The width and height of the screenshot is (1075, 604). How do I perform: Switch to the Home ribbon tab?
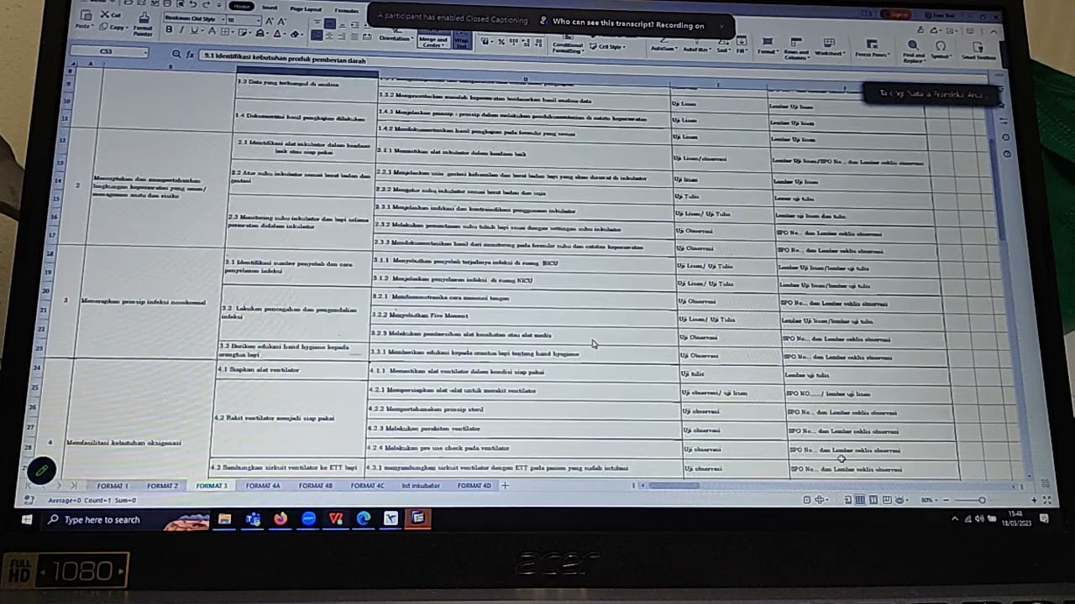(242, 6)
